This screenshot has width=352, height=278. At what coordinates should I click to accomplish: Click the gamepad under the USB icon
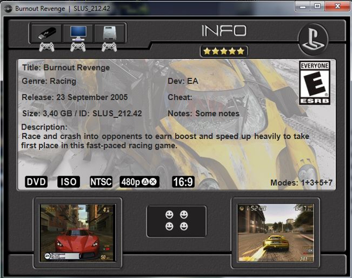click(47, 47)
